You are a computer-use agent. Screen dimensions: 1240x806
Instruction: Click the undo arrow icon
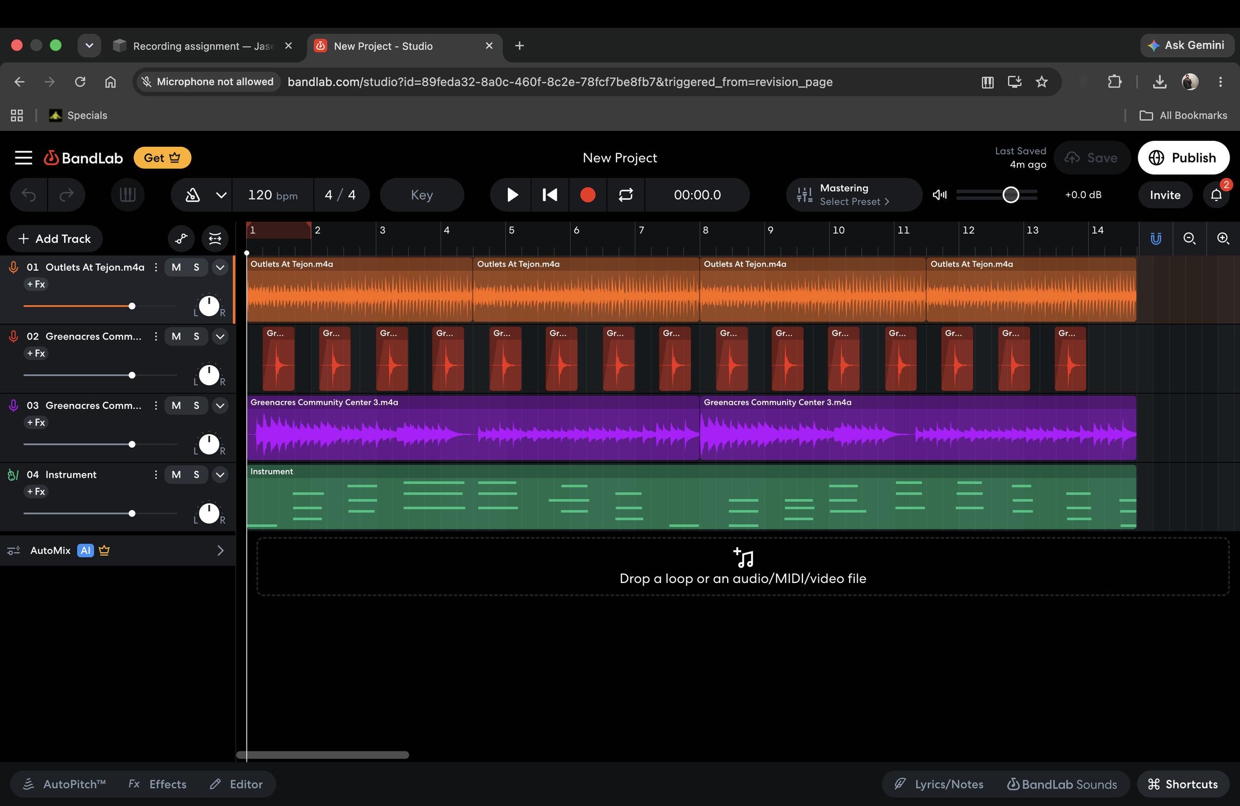[x=29, y=195]
